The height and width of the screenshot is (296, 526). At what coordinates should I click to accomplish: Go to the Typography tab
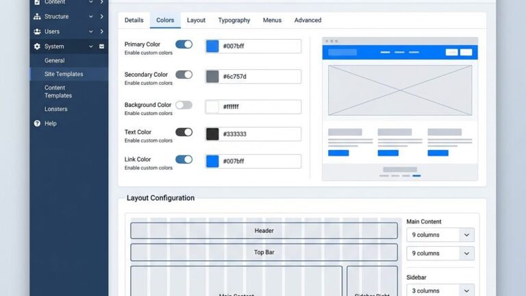tap(234, 20)
